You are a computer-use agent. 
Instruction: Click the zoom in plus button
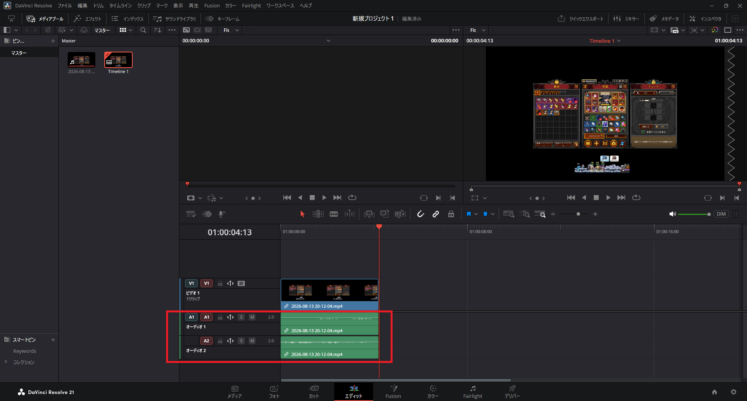pyautogui.click(x=595, y=214)
